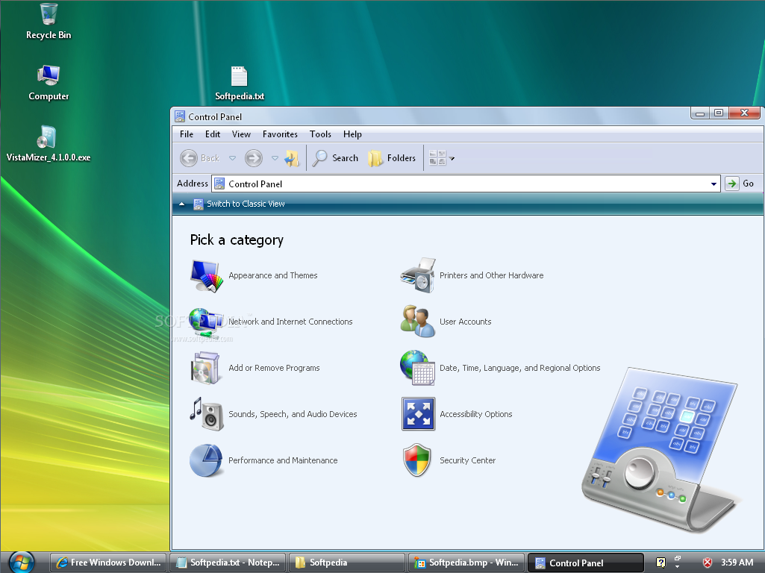Switch to Softpedia.bmp taskbar button
765x573 pixels.
[x=466, y=563]
